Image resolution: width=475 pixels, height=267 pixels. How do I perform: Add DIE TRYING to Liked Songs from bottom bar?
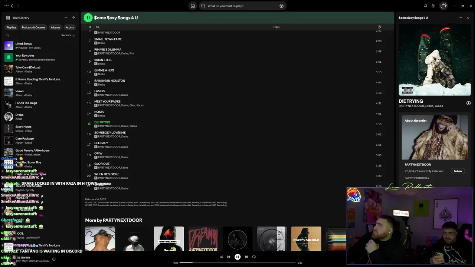[54, 259]
